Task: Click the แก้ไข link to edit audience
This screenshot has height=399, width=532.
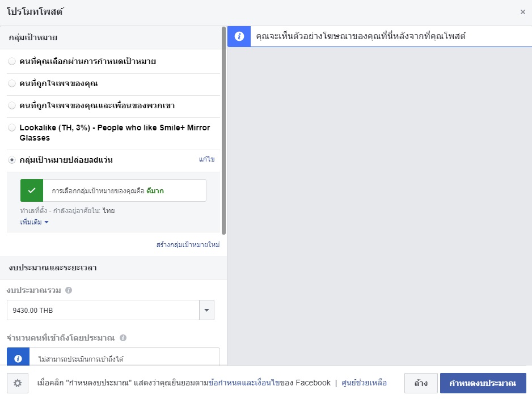Action: [x=206, y=159]
